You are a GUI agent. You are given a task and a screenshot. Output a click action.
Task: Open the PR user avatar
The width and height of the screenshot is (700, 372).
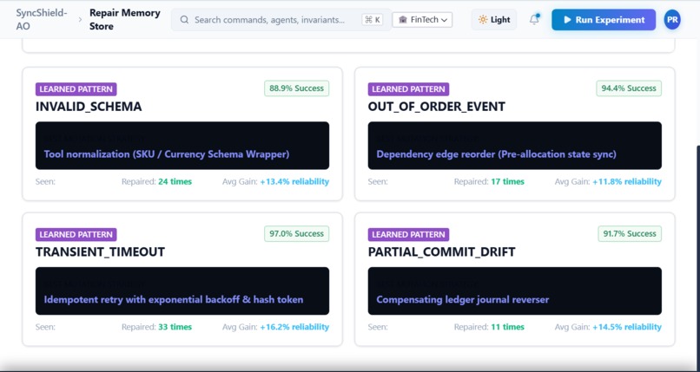click(672, 20)
